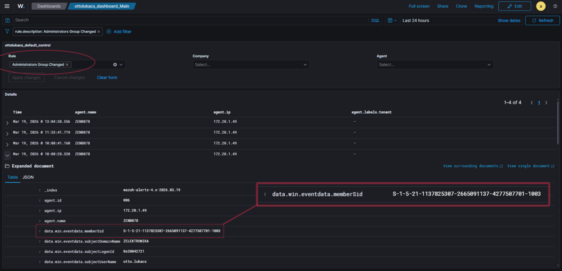Switch to the JSON tab

tap(28, 177)
